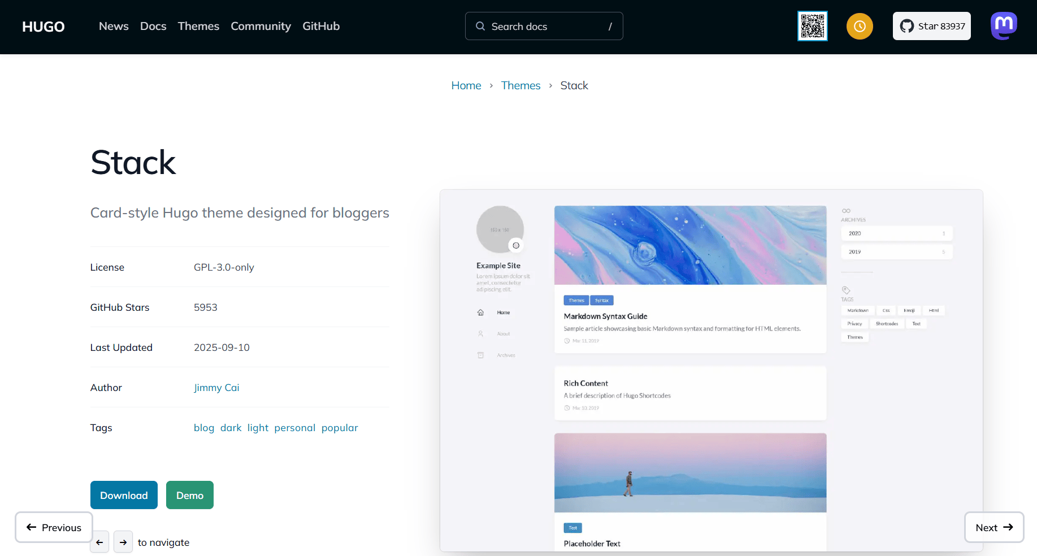
Task: Click the Stack theme preview screenshot
Action: click(x=711, y=370)
